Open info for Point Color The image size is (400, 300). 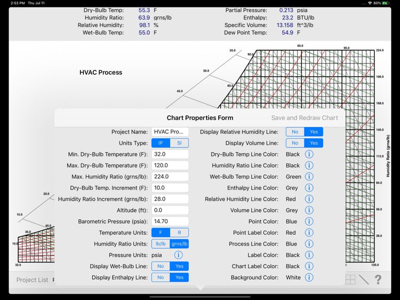(x=309, y=222)
